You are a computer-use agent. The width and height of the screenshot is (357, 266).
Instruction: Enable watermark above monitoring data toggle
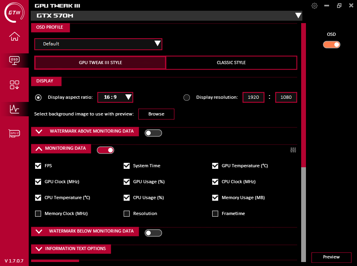click(x=153, y=133)
